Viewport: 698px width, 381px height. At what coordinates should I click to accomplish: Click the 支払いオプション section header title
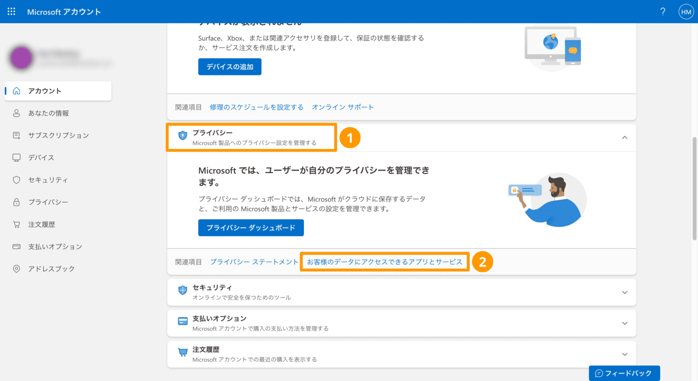click(x=219, y=318)
